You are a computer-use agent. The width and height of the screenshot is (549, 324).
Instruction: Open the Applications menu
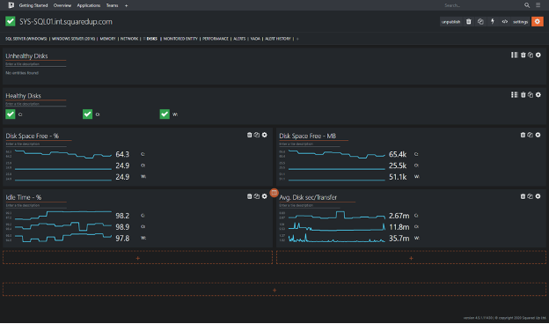(89, 5)
